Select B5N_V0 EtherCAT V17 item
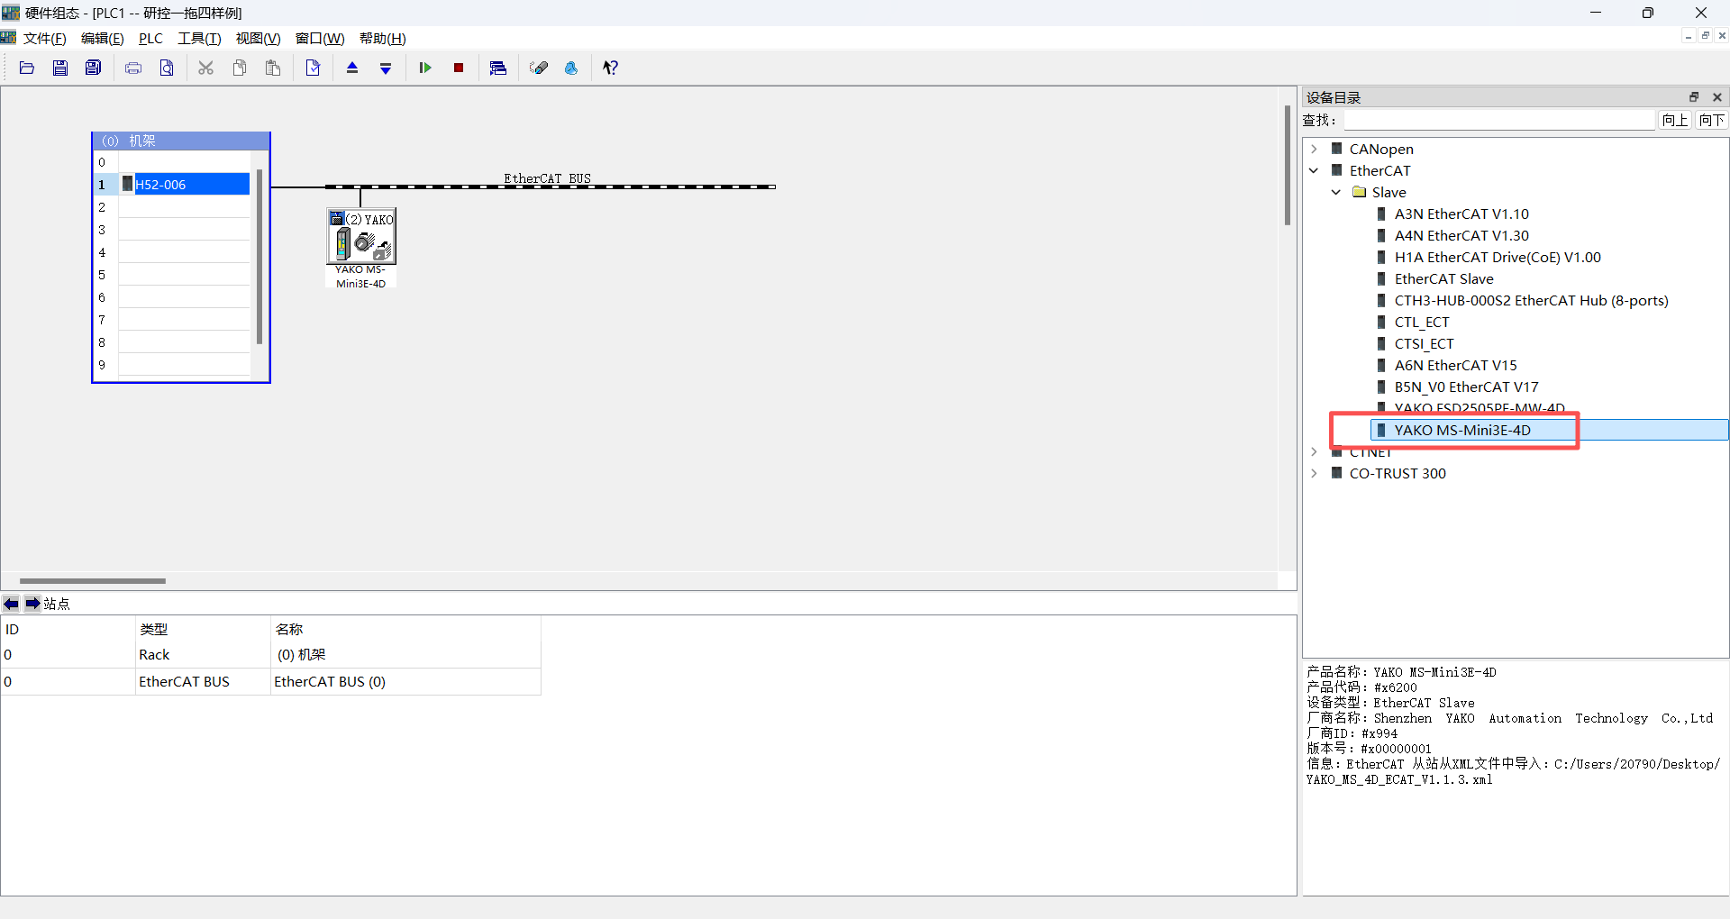The width and height of the screenshot is (1730, 919). coord(1466,387)
